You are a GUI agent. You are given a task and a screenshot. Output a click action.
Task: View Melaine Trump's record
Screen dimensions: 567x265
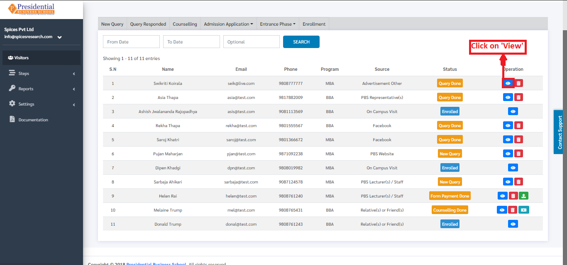[x=502, y=210]
